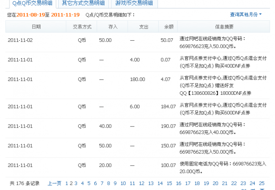Switch to 游戏币交易明细 tab
Screen dimensions: 275x190
click(134, 3)
